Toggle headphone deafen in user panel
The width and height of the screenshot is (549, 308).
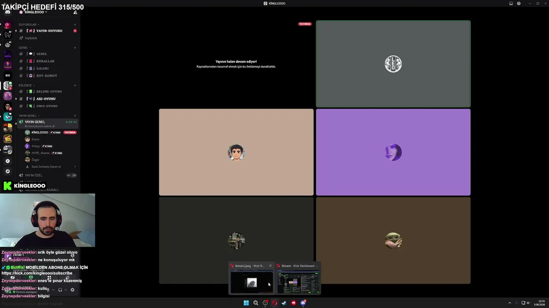(60, 290)
